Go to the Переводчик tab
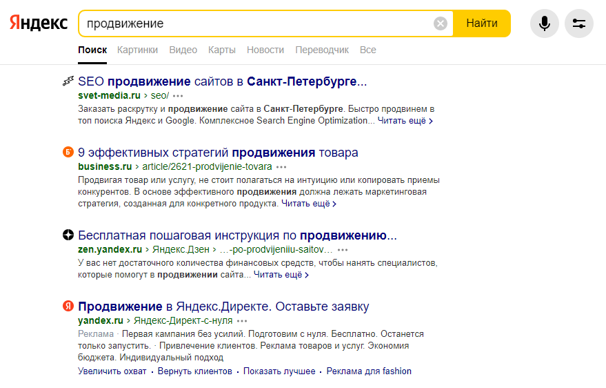Image resolution: width=606 pixels, height=388 pixels. [x=322, y=50]
